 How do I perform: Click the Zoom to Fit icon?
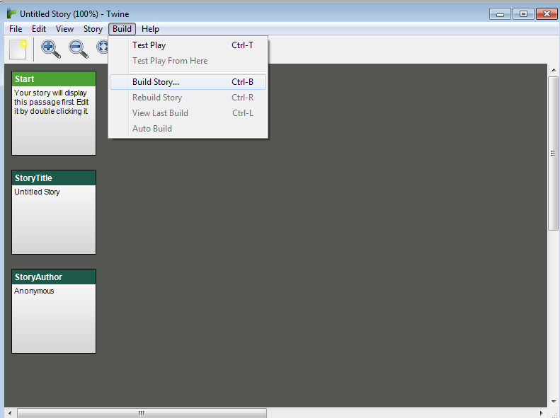click(103, 49)
